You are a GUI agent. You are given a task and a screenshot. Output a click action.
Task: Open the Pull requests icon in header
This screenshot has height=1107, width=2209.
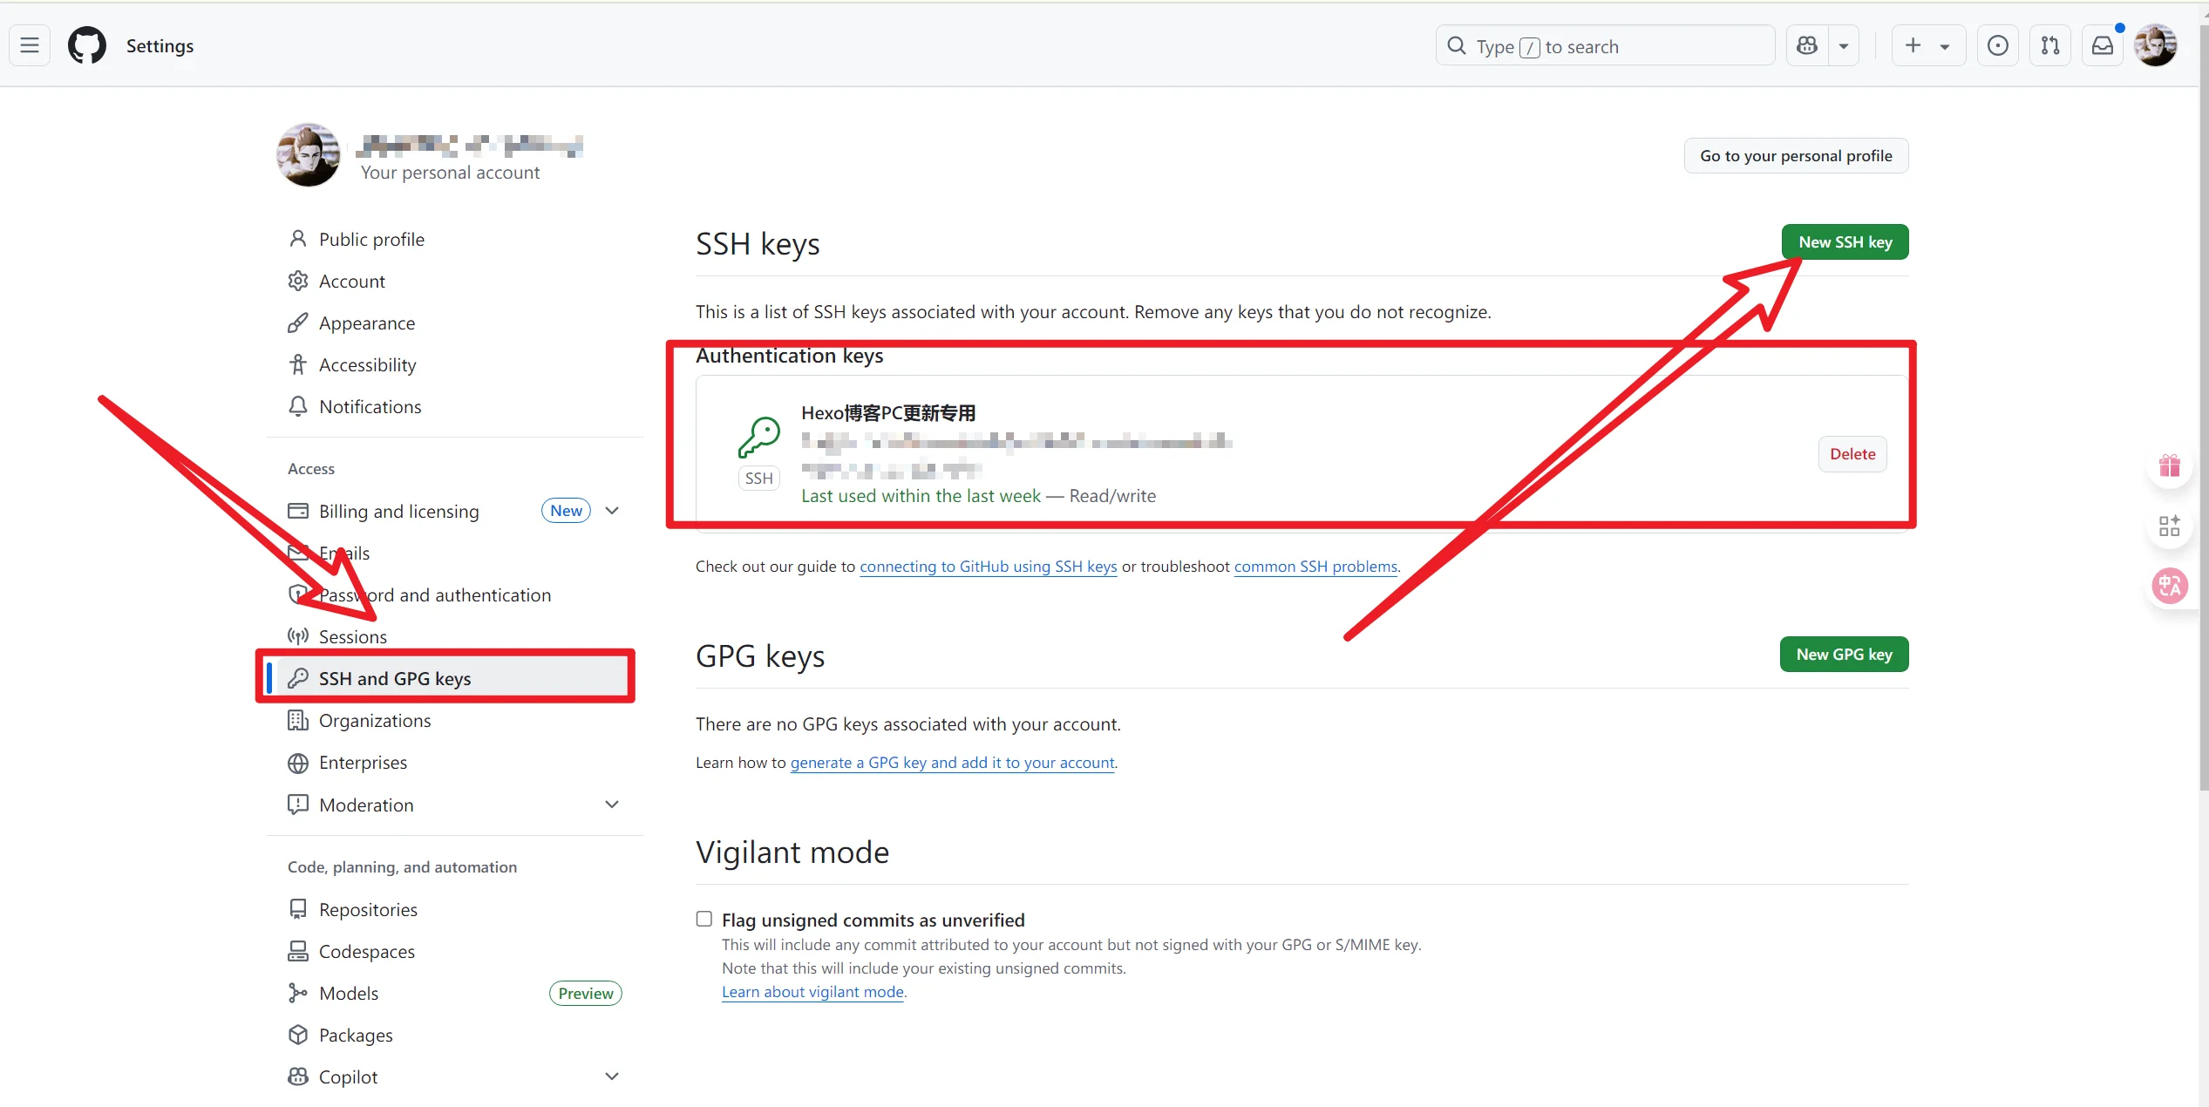[2050, 45]
